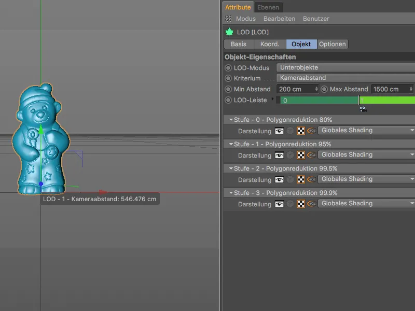Select the Objekt tab
The height and width of the screenshot is (311, 415).
click(301, 44)
